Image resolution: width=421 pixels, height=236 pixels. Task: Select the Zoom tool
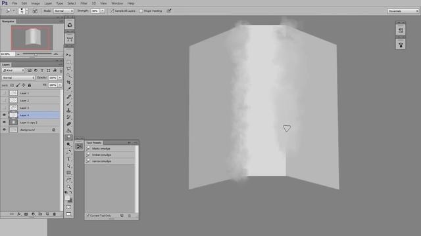(x=68, y=186)
